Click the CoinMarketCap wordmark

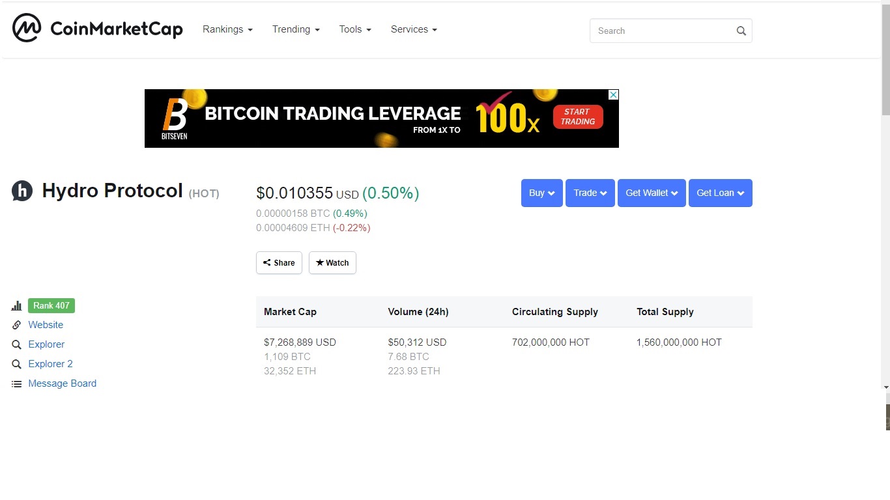pos(117,29)
